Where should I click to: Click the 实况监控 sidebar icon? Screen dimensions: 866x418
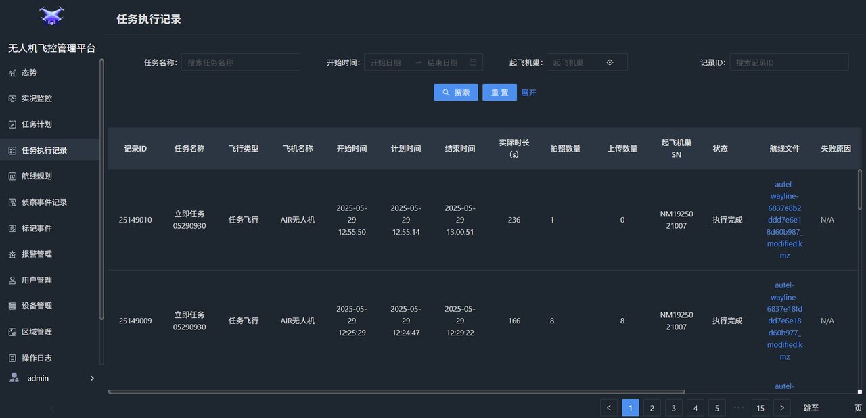click(12, 99)
